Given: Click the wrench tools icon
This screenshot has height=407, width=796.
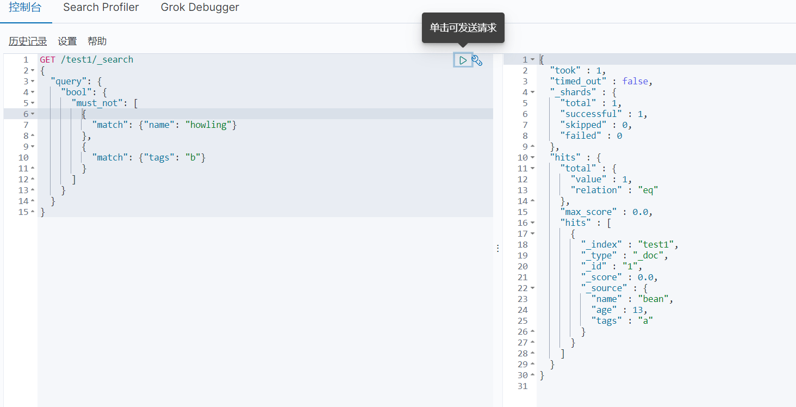Looking at the screenshot, I should 477,60.
